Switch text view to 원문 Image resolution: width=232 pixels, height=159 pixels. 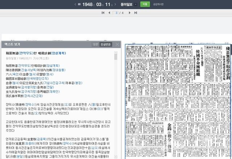tap(95, 44)
